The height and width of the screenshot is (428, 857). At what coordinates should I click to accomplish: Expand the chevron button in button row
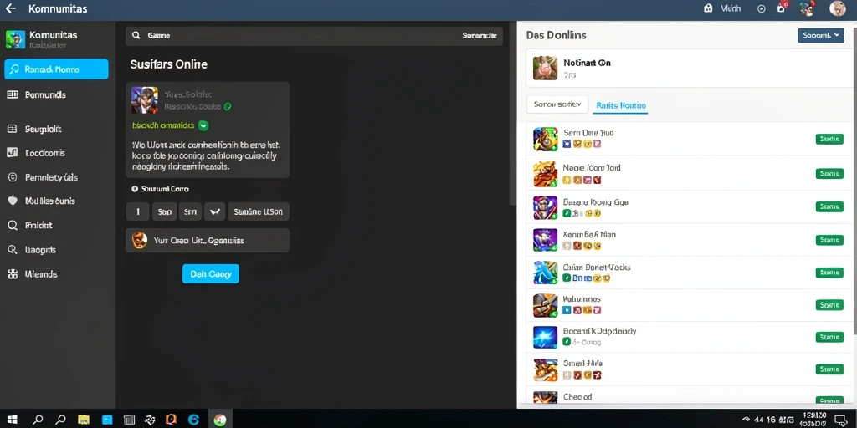tap(214, 211)
